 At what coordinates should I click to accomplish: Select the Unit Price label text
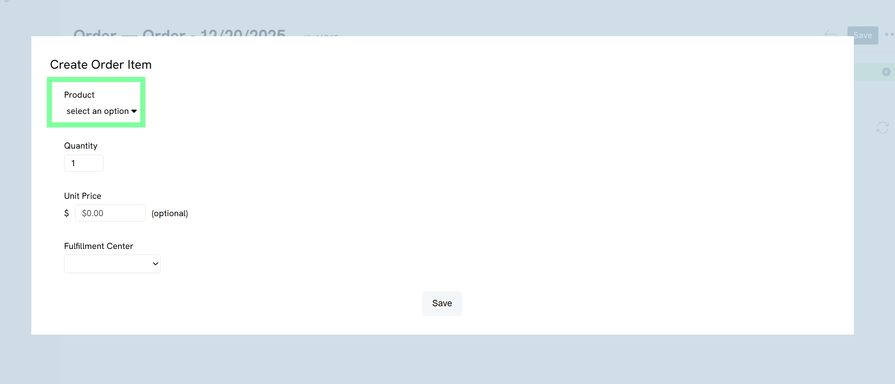click(83, 196)
